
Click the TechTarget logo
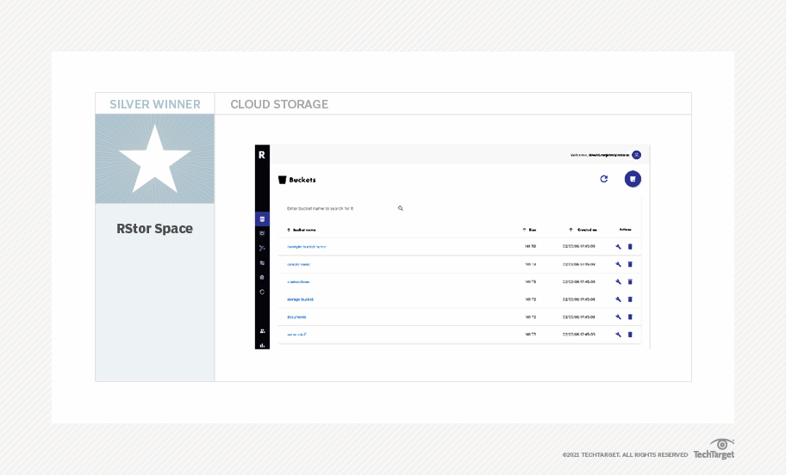pyautogui.click(x=714, y=449)
